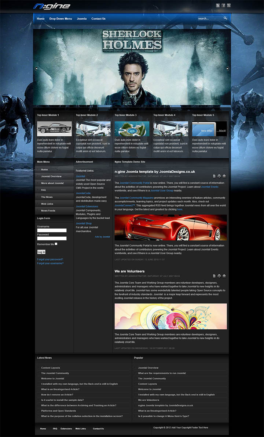The height and width of the screenshot is (437, 264).
Task: Click Extensions in footer menu
Action: pos(66,429)
